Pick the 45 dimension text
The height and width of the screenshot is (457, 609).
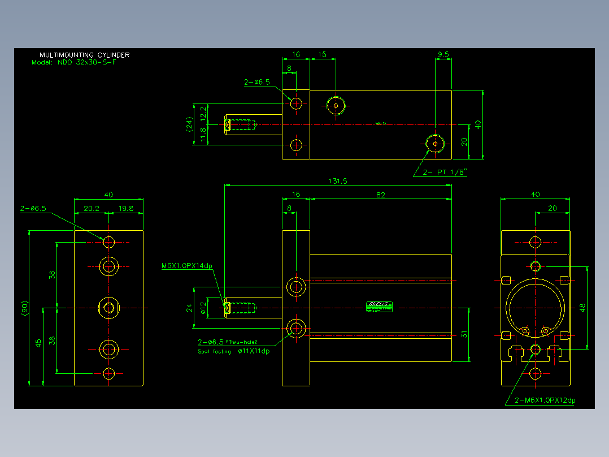[38, 343]
